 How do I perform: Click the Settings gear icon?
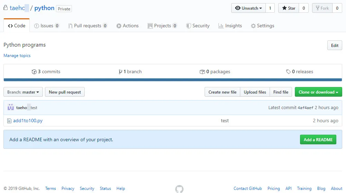[253, 26]
